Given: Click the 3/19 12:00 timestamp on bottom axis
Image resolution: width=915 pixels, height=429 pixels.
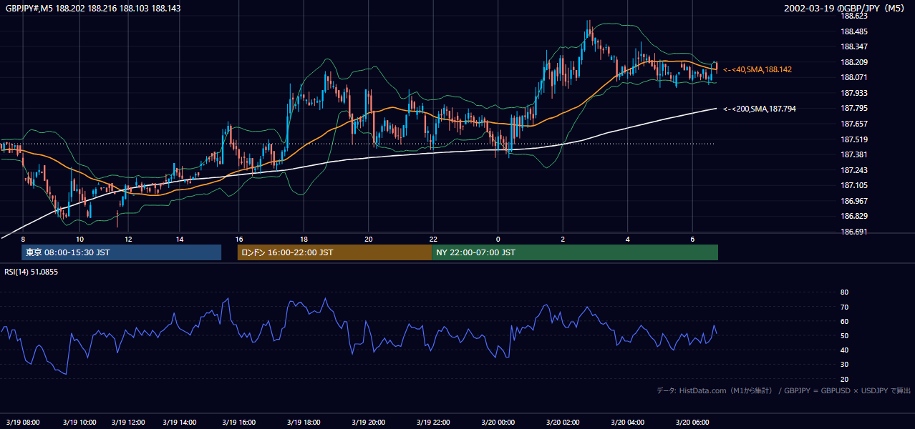Looking at the screenshot, I should coord(129,423).
